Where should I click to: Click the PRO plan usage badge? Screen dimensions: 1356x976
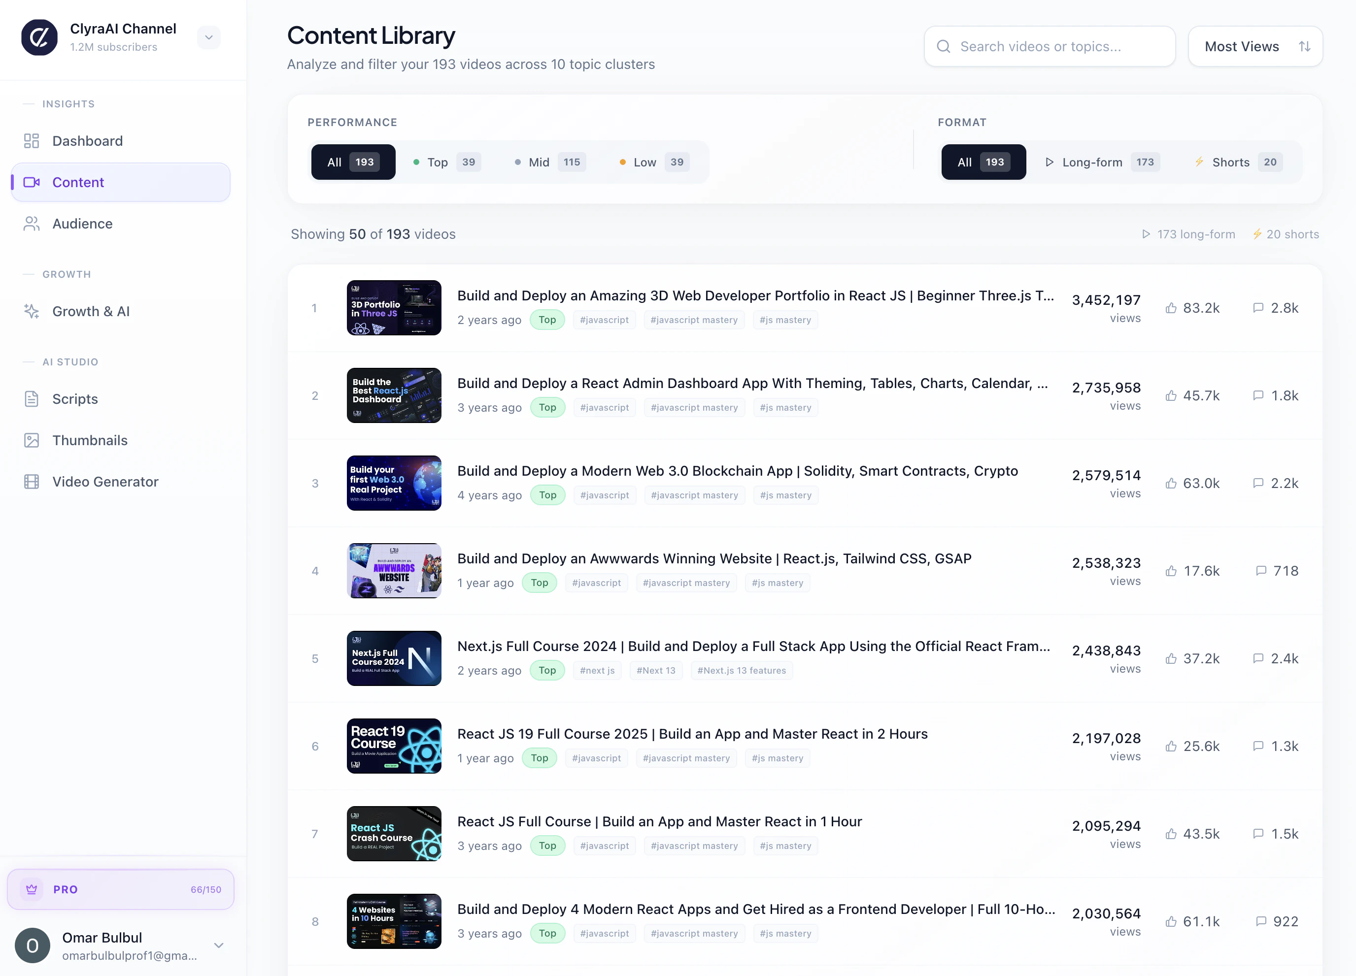[x=121, y=889]
